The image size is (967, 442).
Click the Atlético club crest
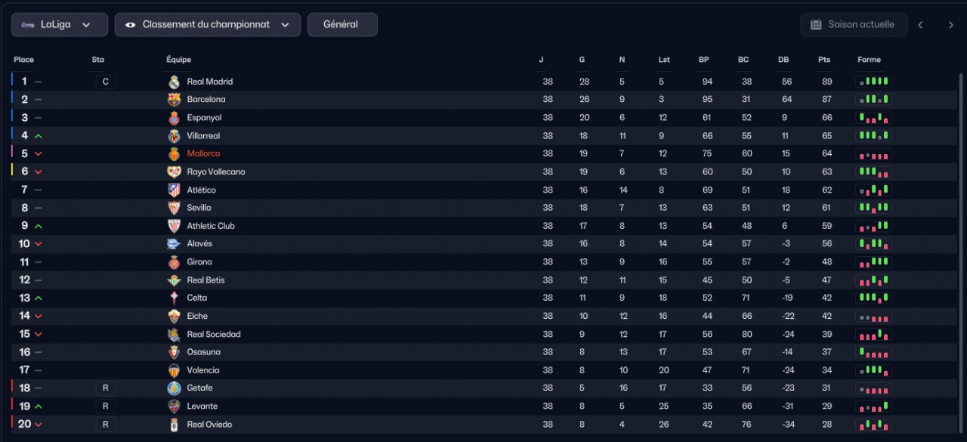174,190
